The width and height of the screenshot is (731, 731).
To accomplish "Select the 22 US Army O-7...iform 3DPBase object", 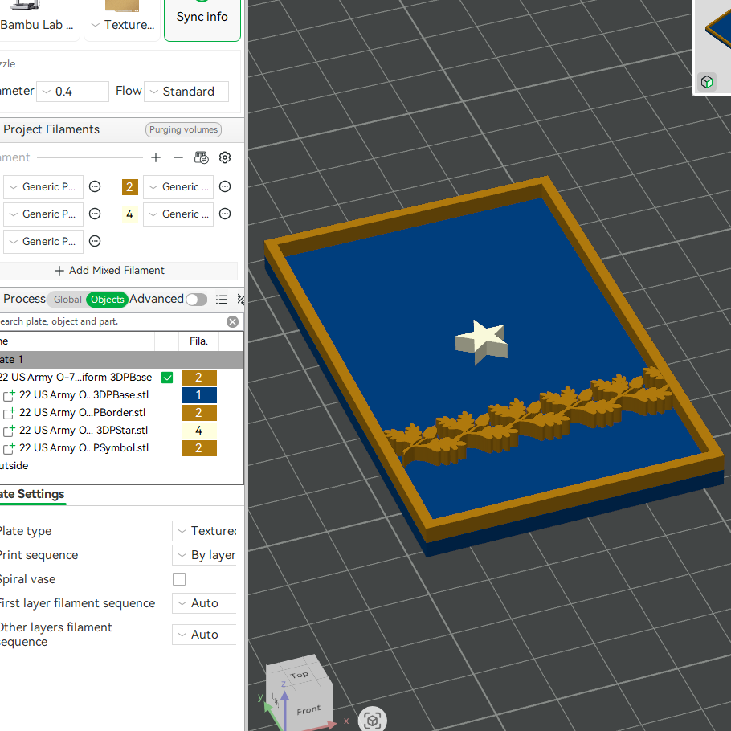I will 76,378.
